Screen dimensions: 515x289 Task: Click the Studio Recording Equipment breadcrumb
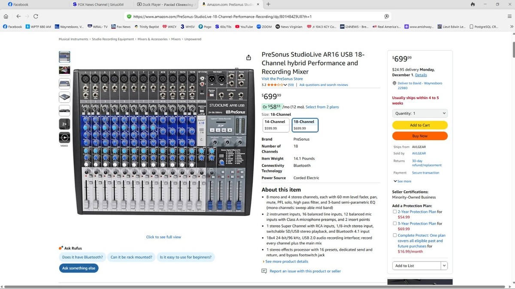113,39
